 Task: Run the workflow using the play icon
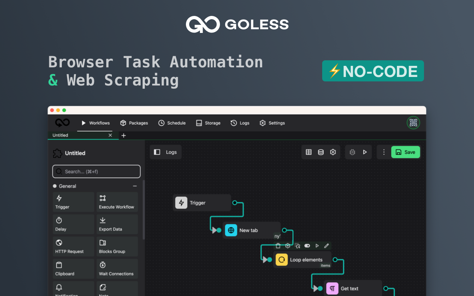[x=365, y=152]
